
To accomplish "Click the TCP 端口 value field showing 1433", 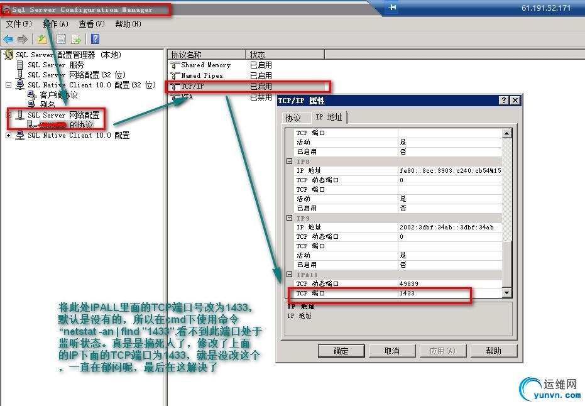I will [x=449, y=294].
